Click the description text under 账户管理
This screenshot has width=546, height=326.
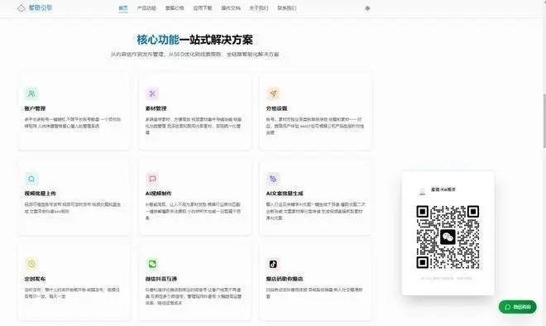pyautogui.click(x=73, y=122)
